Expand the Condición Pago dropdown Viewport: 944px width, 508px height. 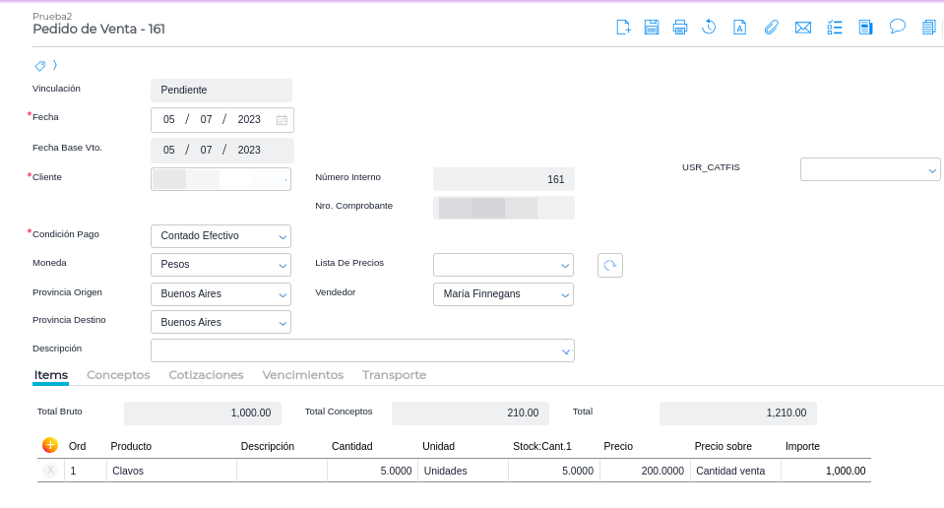[283, 237]
